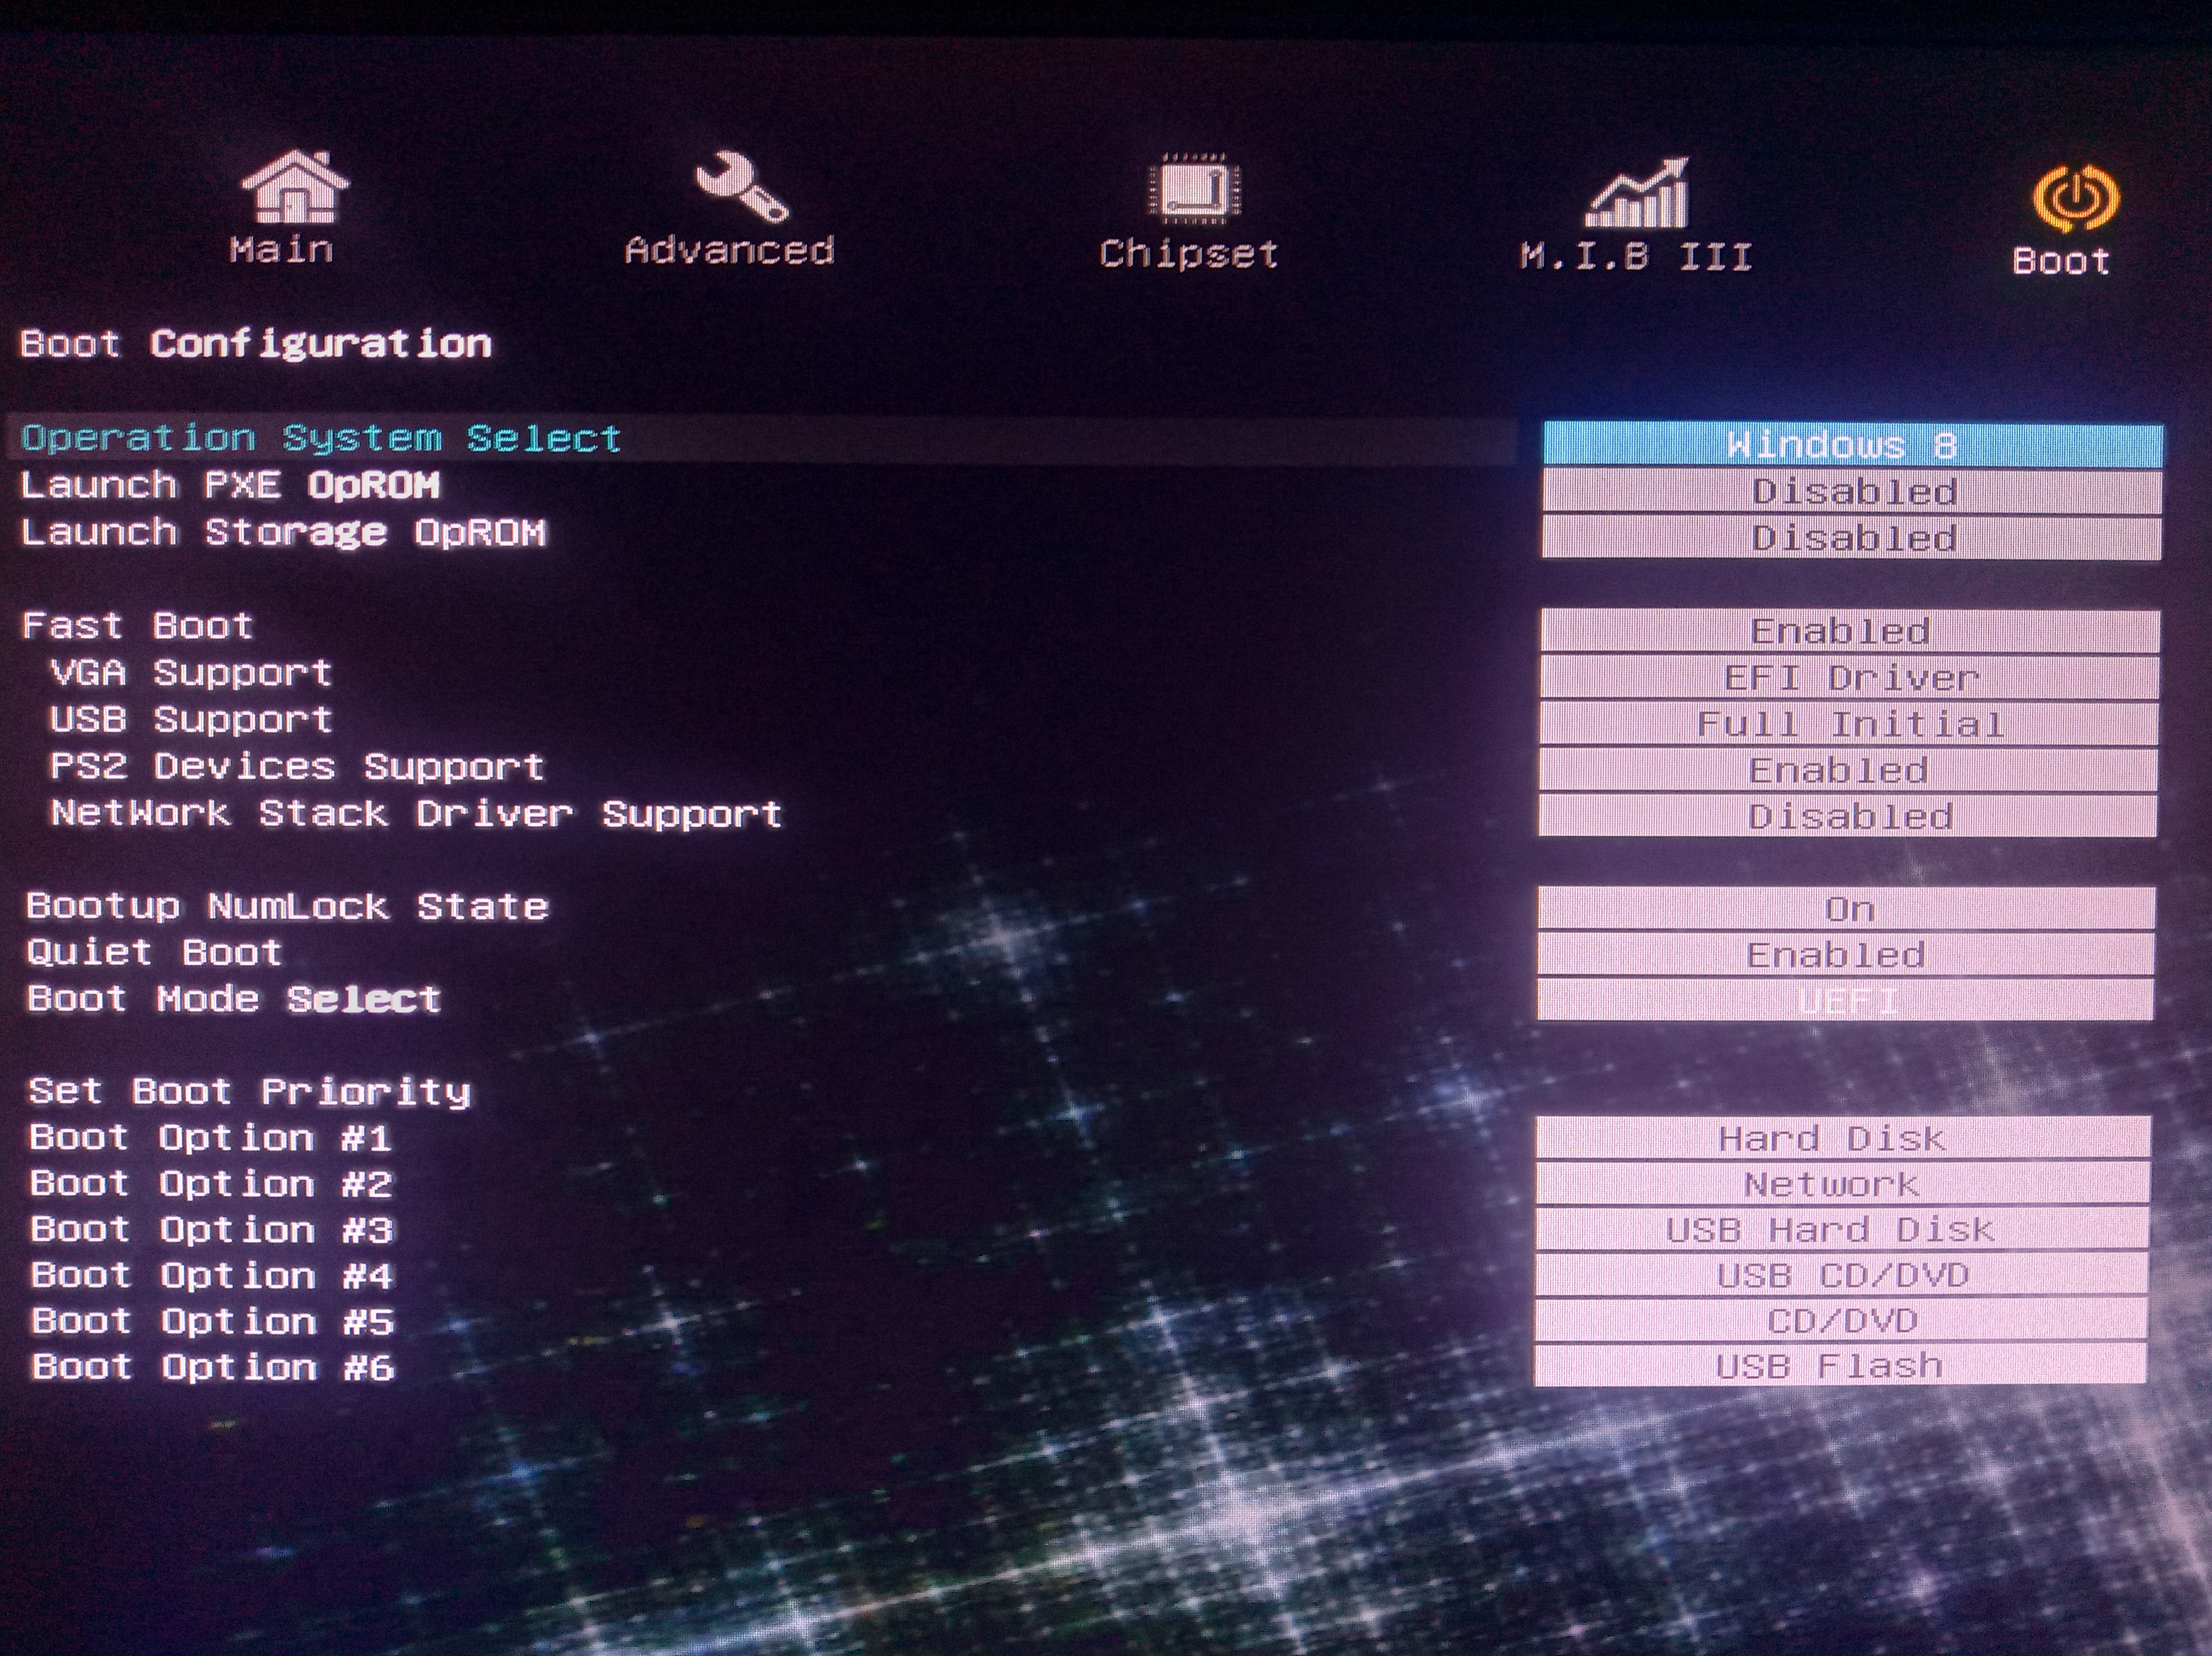Open the M.I.B III chart icon
The image size is (2212, 1656).
pos(1637,194)
